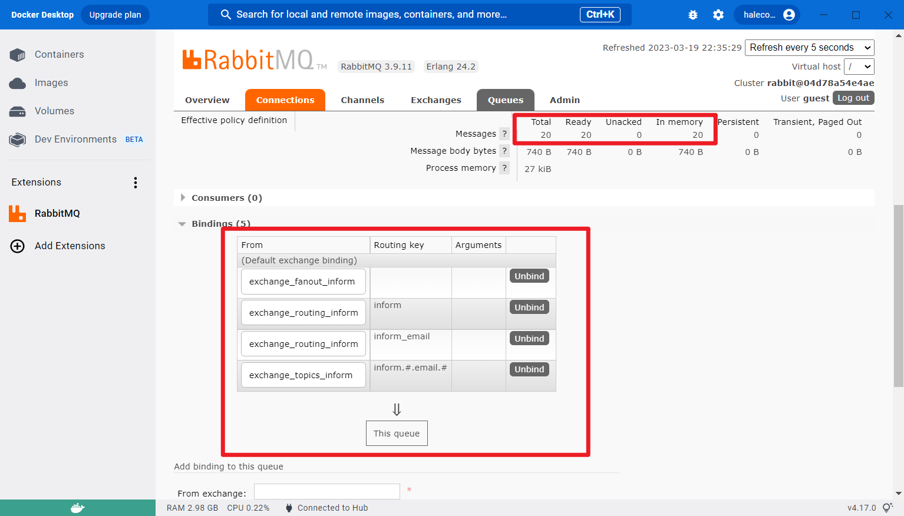This screenshot has height=516, width=904.
Task: Open the refresh interval dropdown
Action: pos(809,48)
